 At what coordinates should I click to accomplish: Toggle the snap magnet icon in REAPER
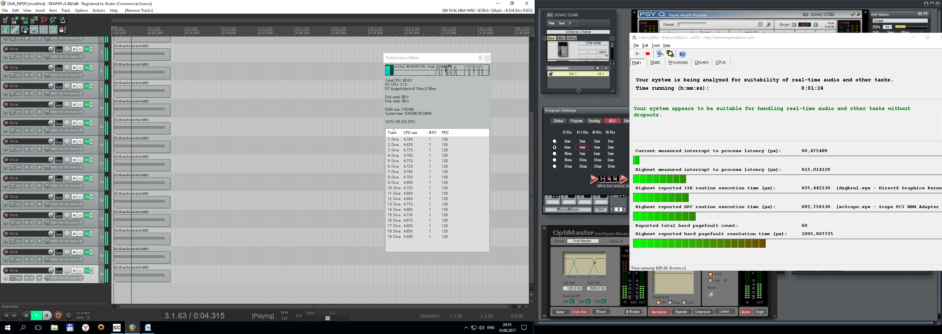pyautogui.click(x=53, y=30)
